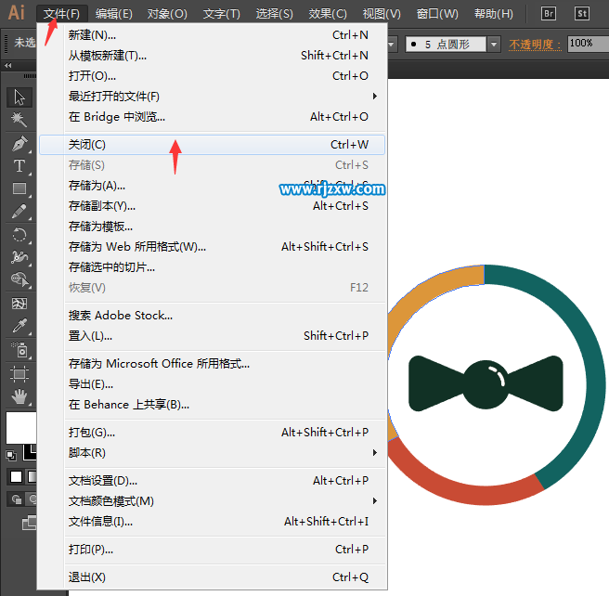Choose 置入(L)... menu item
609x596 pixels.
coord(212,336)
